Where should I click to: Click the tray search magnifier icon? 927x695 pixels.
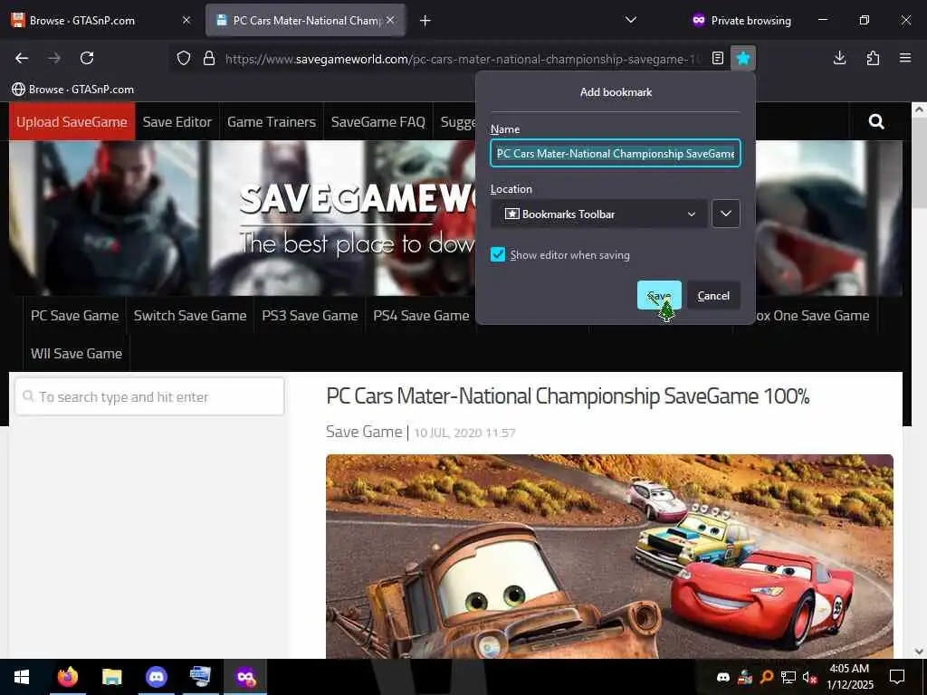[766, 677]
